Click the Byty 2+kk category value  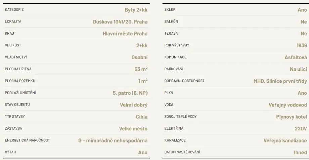tap(136, 10)
